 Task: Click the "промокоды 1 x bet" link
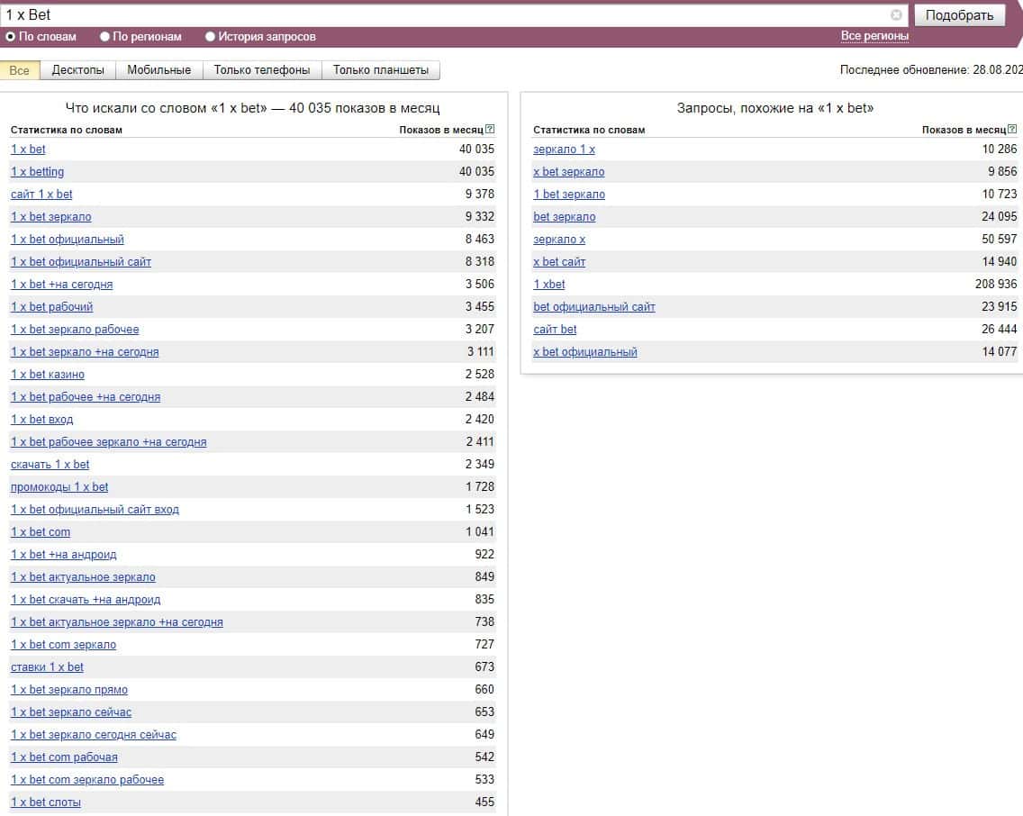[59, 487]
